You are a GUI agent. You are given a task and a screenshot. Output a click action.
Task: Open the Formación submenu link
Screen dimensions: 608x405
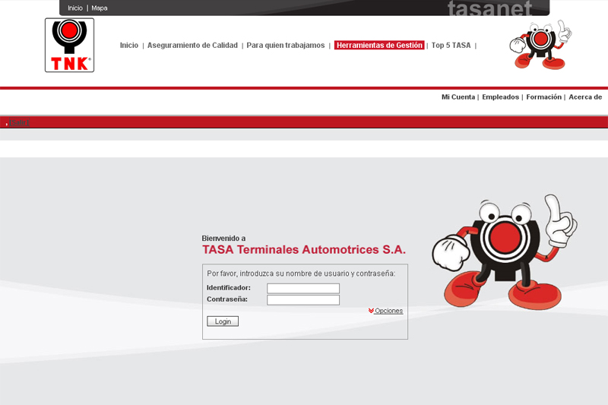pyautogui.click(x=543, y=97)
